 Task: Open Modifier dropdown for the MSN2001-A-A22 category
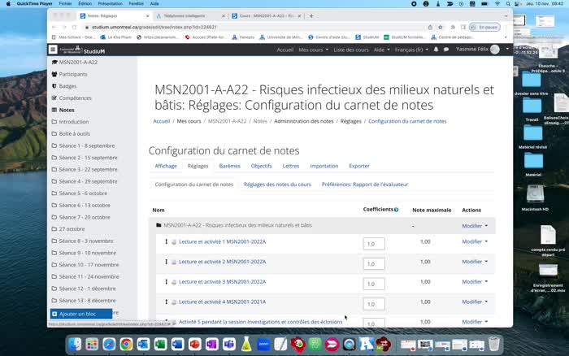pos(475,226)
